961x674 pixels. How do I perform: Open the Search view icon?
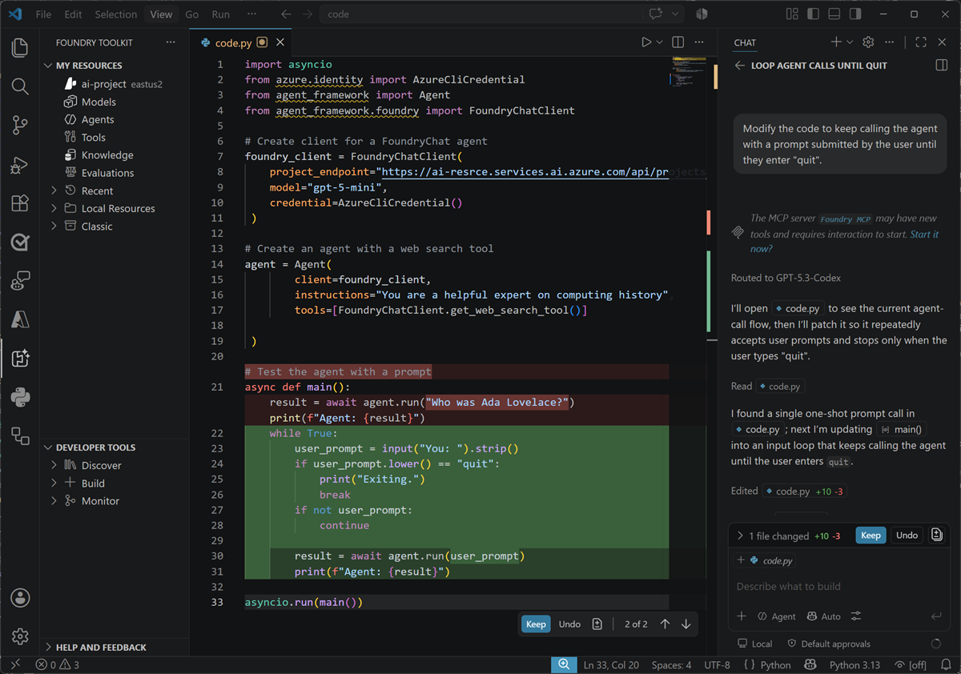click(20, 86)
